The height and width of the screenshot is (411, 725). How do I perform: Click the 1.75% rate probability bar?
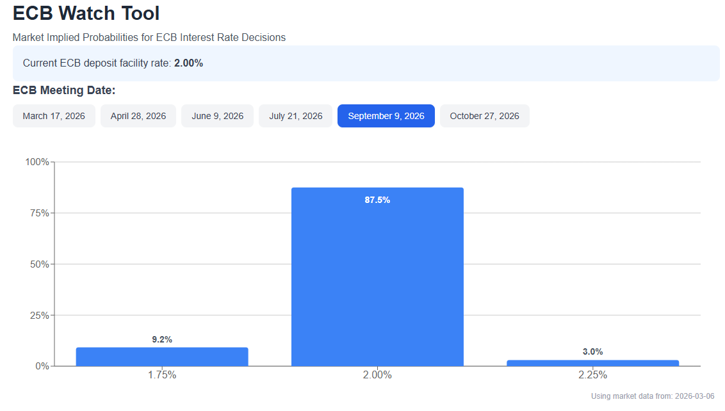click(161, 357)
